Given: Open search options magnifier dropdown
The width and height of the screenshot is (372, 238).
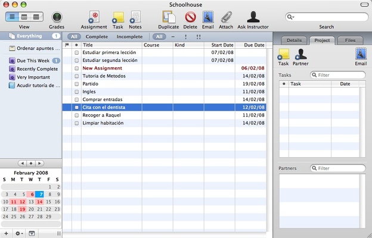Looking at the screenshot, I should pos(290,17).
